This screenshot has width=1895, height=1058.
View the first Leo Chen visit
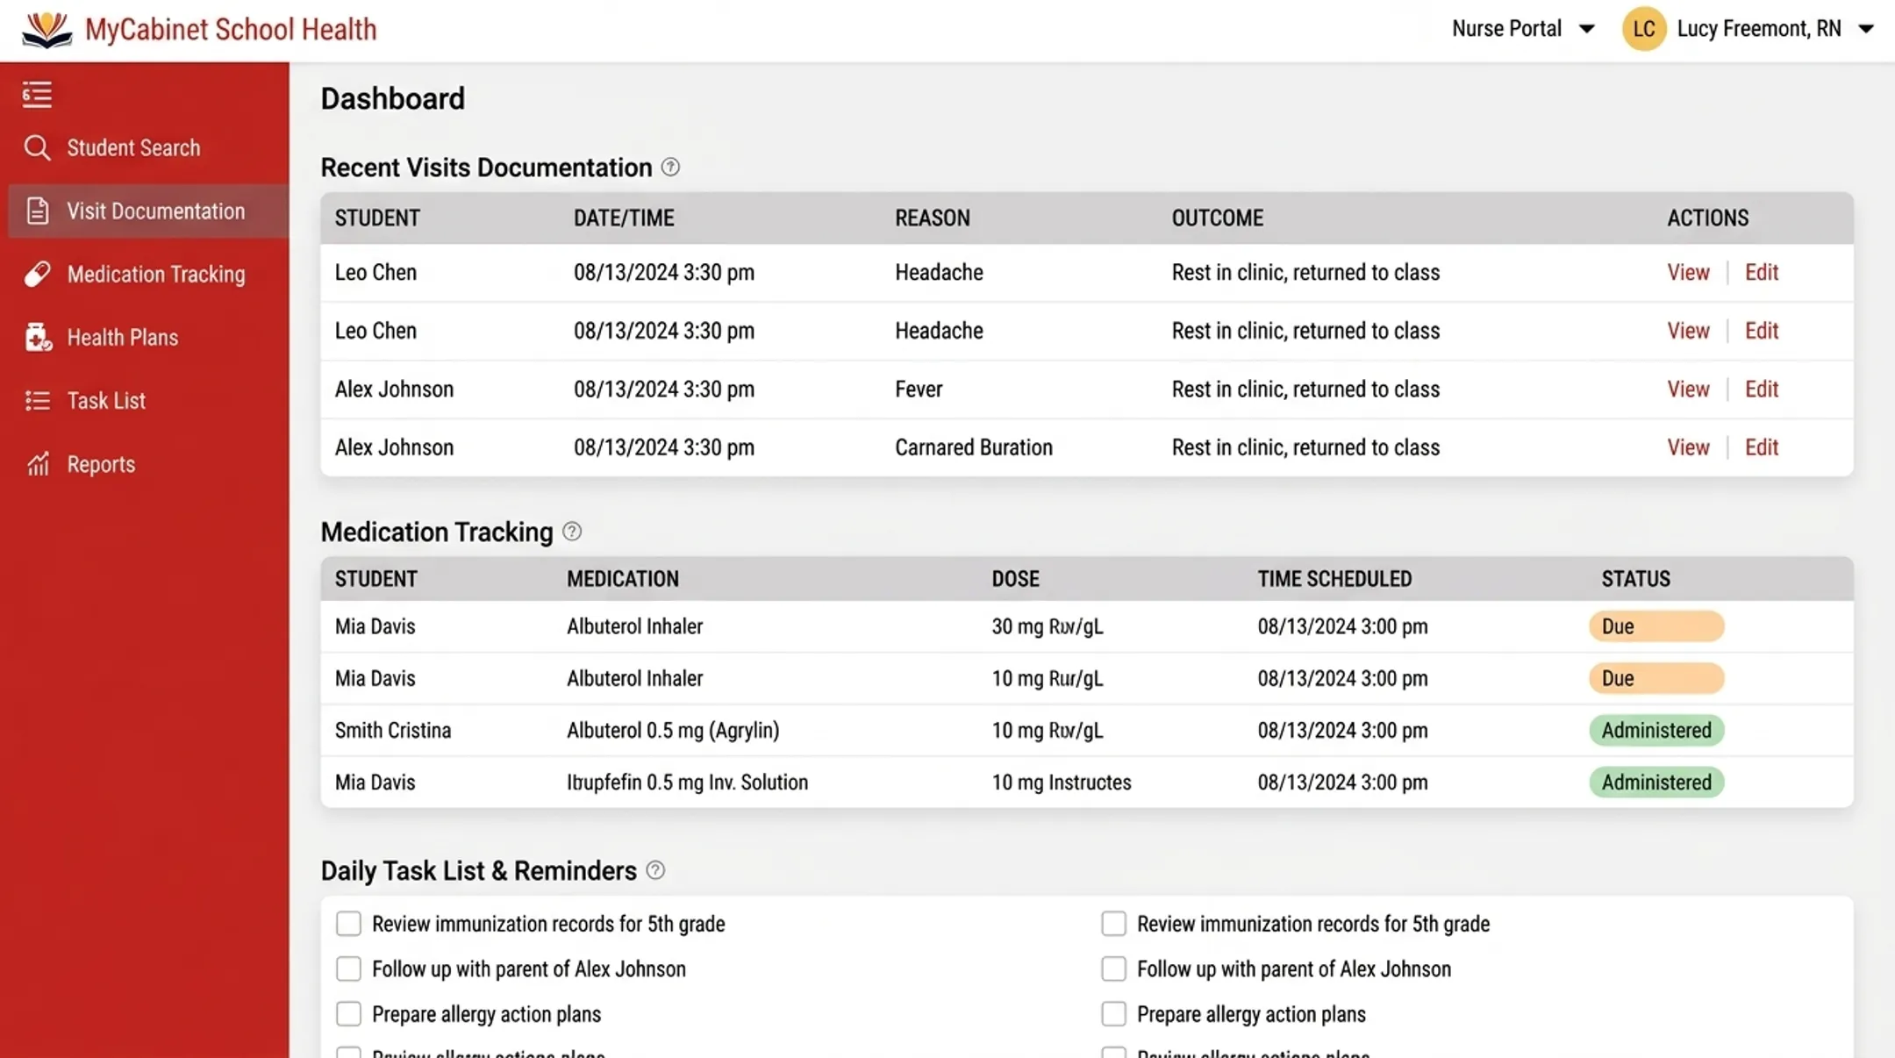point(1688,272)
